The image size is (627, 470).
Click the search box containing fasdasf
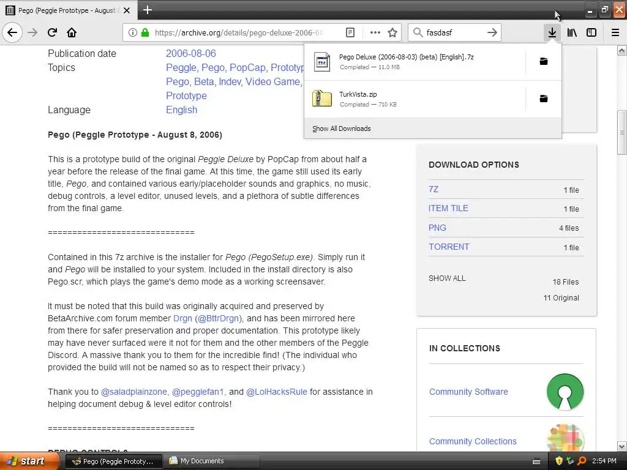455,32
